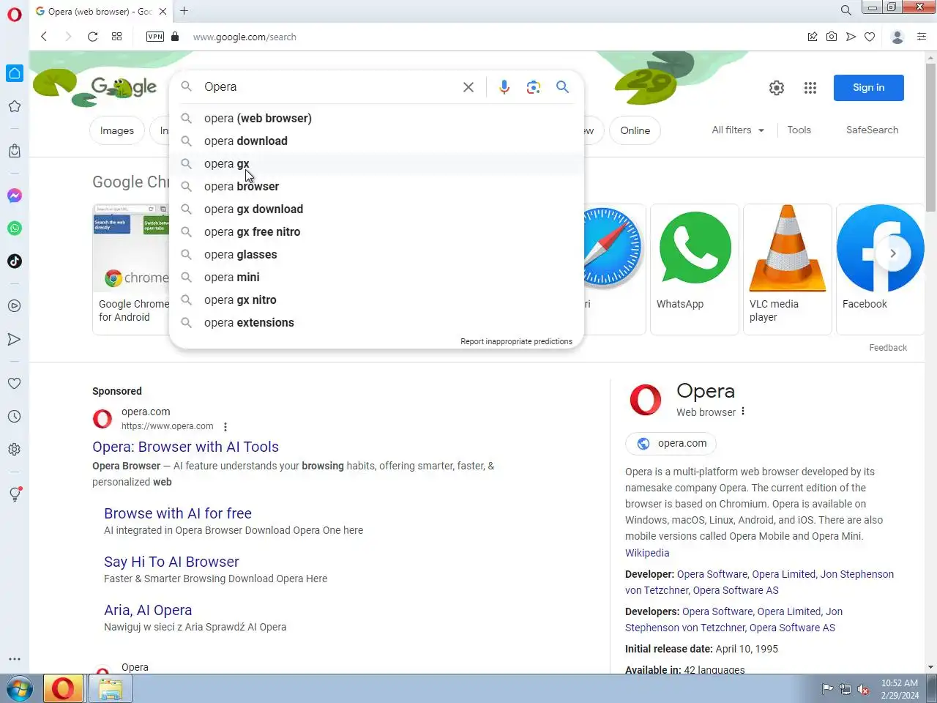Clear the search box text
The width and height of the screenshot is (937, 703).
(x=468, y=87)
